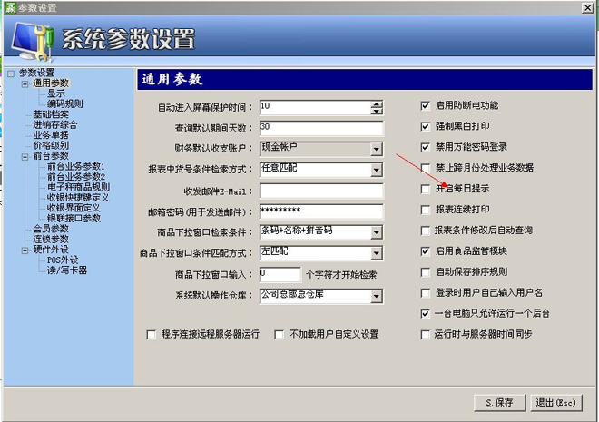Collapse the 通用参数 tree node
The width and height of the screenshot is (599, 422).
[x=25, y=83]
